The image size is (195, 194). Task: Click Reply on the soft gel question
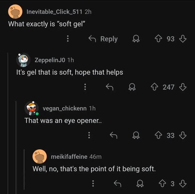(x=103, y=39)
